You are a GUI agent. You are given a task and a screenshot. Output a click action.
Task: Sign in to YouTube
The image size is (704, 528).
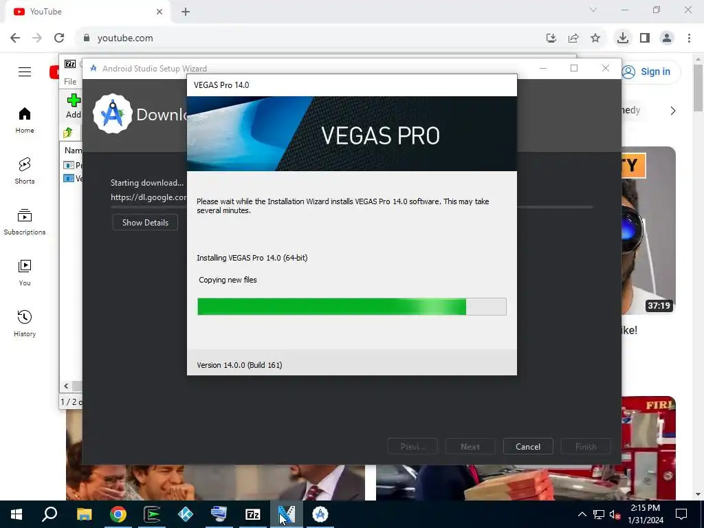[x=647, y=71]
